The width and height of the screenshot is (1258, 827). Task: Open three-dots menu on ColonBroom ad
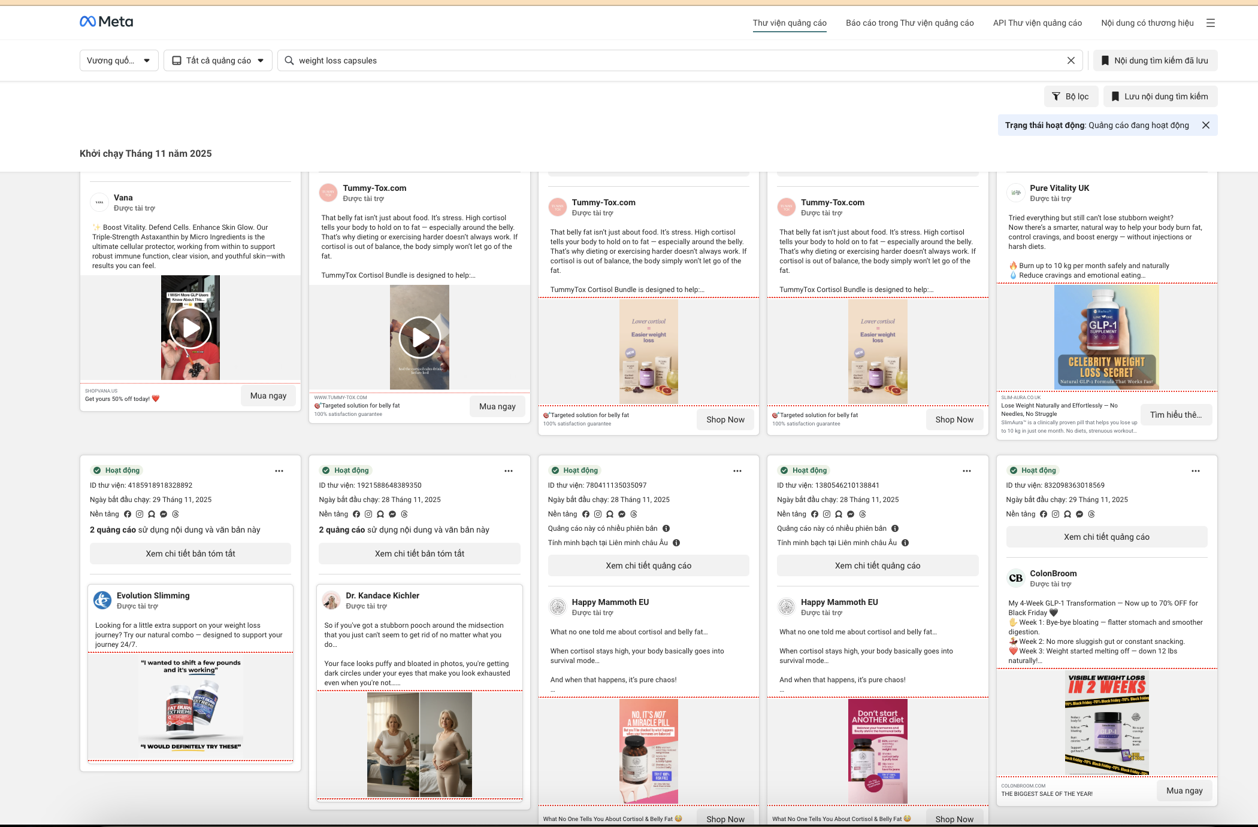click(x=1196, y=471)
